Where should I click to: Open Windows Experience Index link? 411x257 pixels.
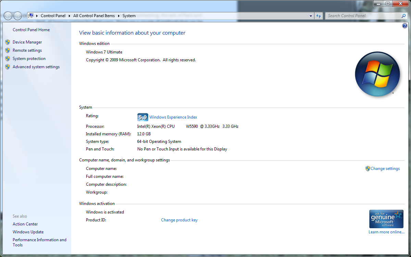173,117
